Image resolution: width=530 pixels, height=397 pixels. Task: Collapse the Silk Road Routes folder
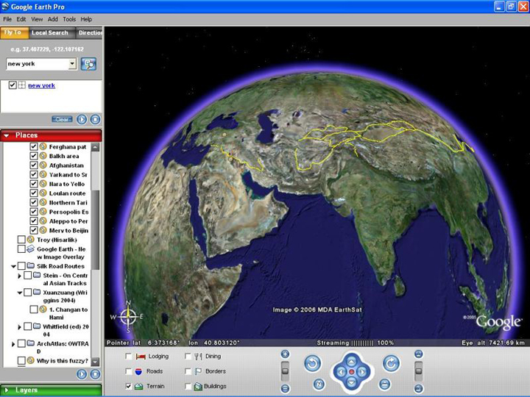(13, 266)
